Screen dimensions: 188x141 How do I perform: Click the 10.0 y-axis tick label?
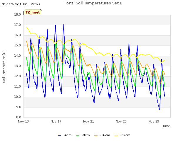(x=18, y=97)
